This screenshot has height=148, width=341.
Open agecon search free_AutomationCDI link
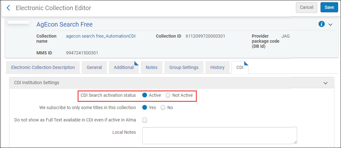pos(101,36)
